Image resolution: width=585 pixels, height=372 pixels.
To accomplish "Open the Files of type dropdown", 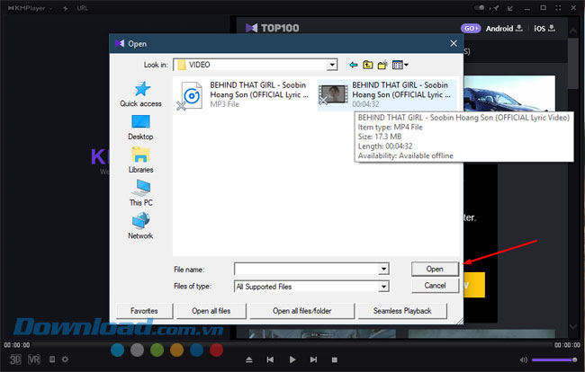I will [x=383, y=287].
